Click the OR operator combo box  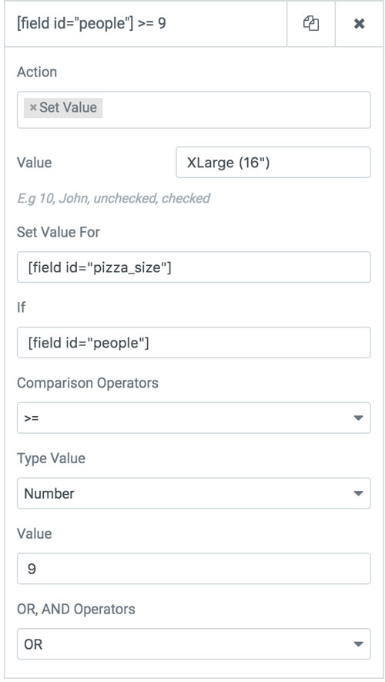click(x=194, y=644)
